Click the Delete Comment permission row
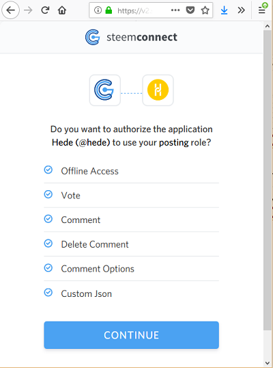The height and width of the screenshot is (368, 273). coord(131,244)
